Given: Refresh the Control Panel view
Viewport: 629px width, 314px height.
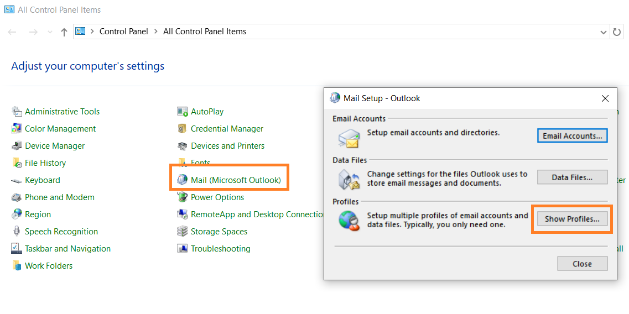Looking at the screenshot, I should pyautogui.click(x=617, y=32).
